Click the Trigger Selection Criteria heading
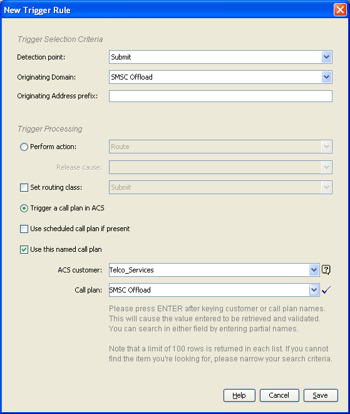 click(60, 39)
